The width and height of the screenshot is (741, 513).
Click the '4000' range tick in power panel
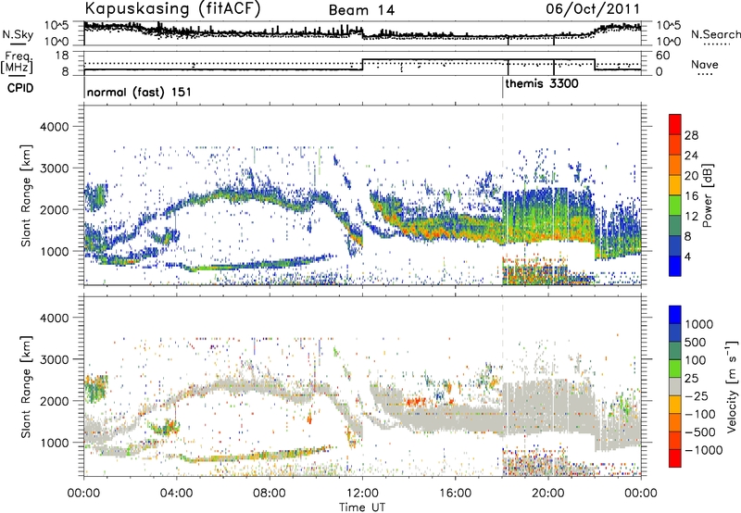tap(55, 127)
